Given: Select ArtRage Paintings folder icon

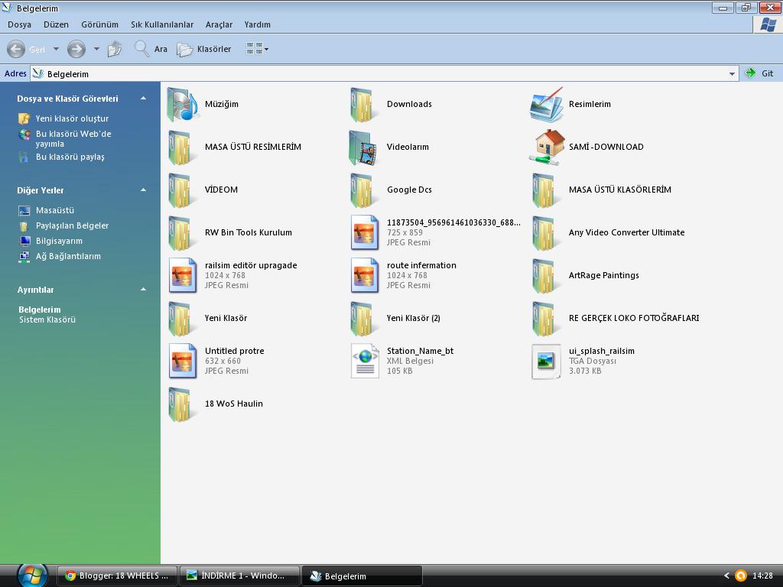Looking at the screenshot, I should [546, 277].
